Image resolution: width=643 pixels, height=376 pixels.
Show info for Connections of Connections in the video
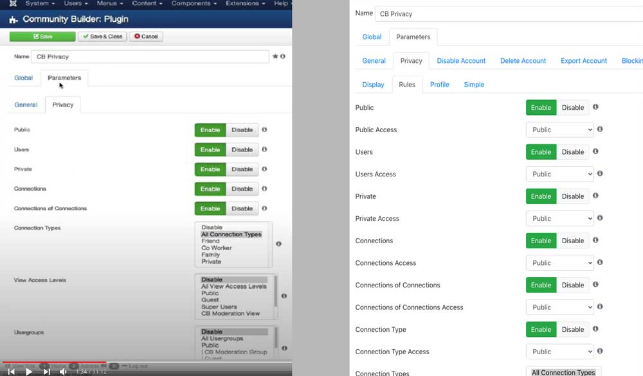pos(264,209)
